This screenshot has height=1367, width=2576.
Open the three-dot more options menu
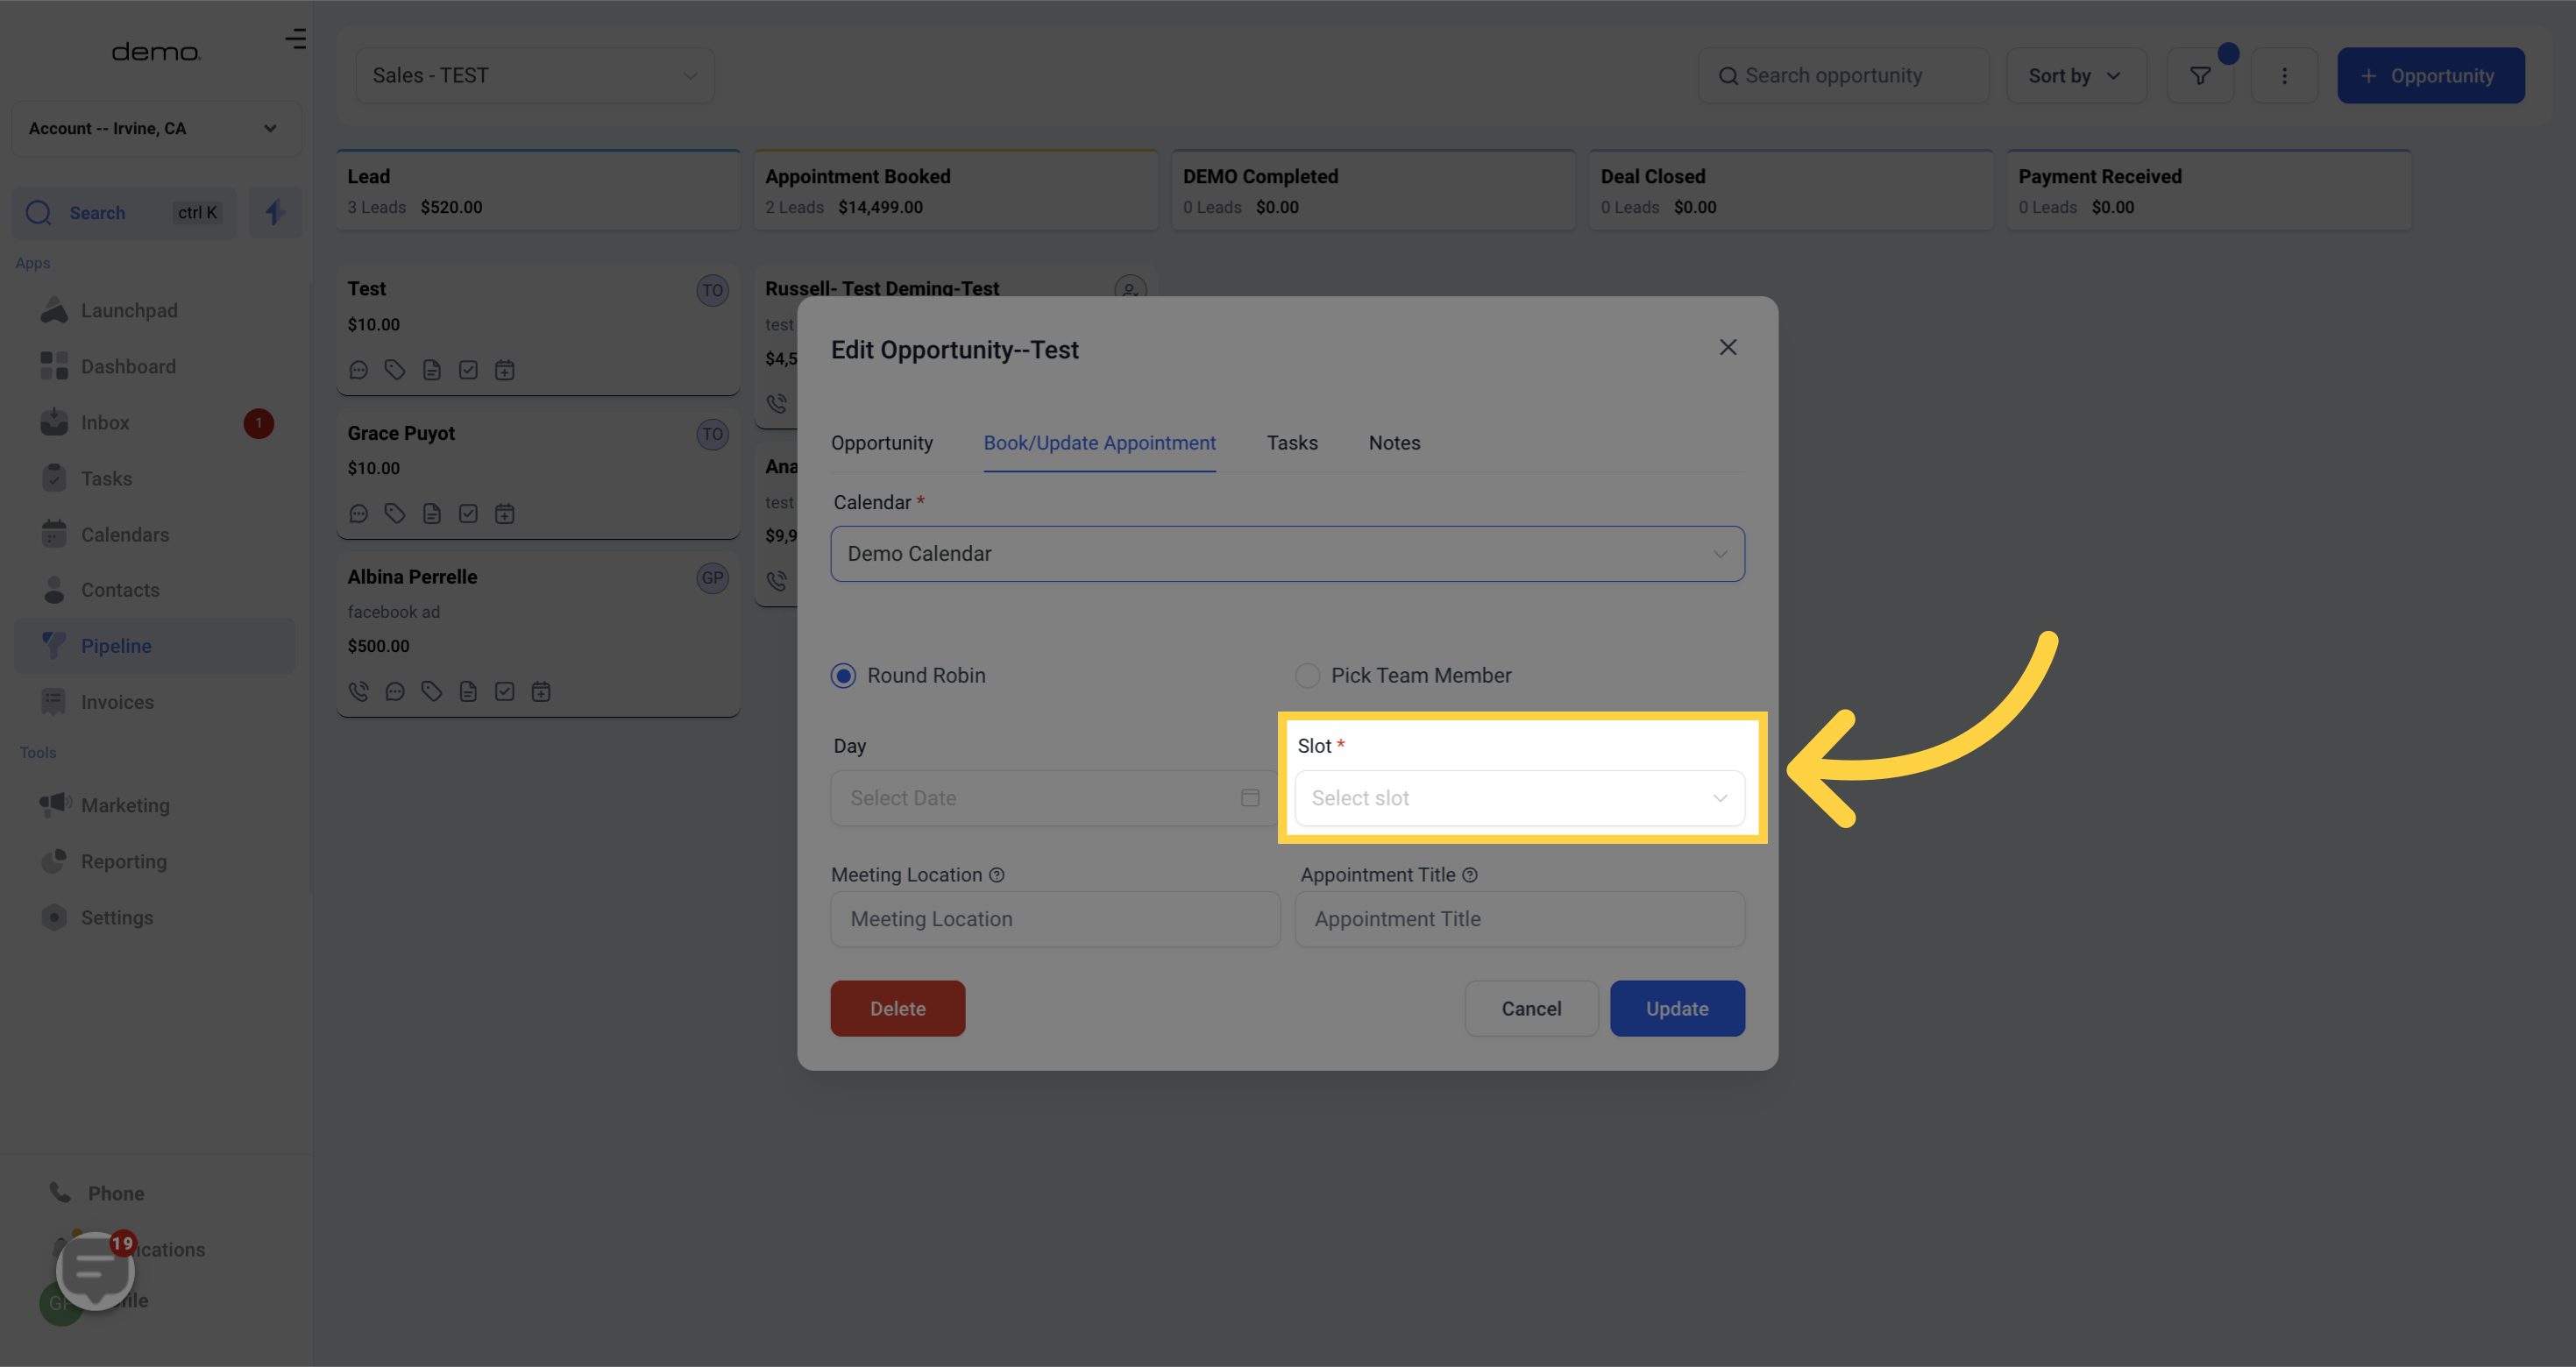2283,76
